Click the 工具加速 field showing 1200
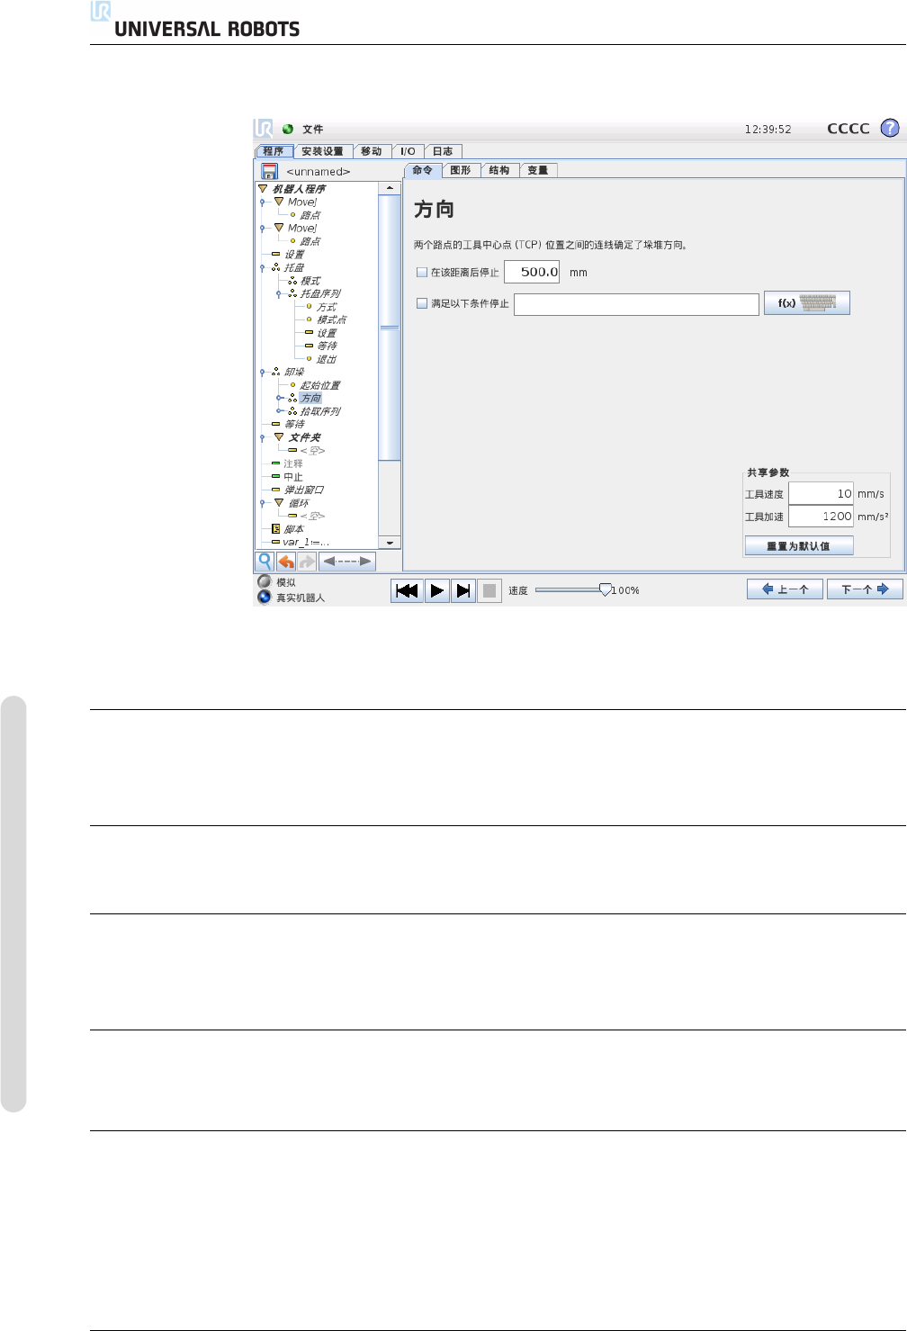 pos(821,516)
